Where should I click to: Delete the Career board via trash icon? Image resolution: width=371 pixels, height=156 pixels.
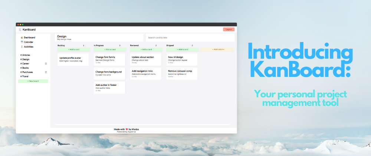click(46, 64)
